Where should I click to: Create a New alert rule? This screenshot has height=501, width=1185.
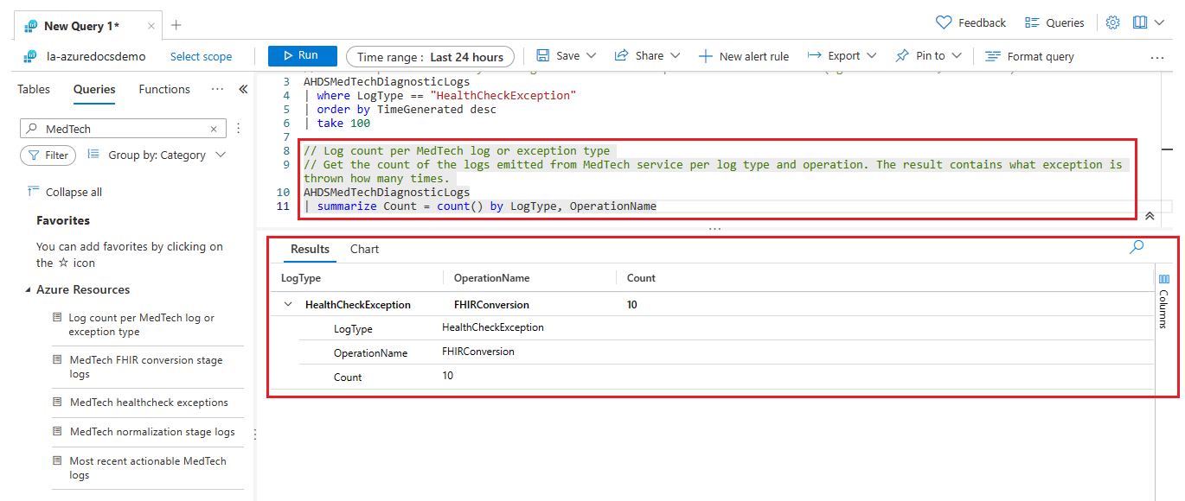744,56
